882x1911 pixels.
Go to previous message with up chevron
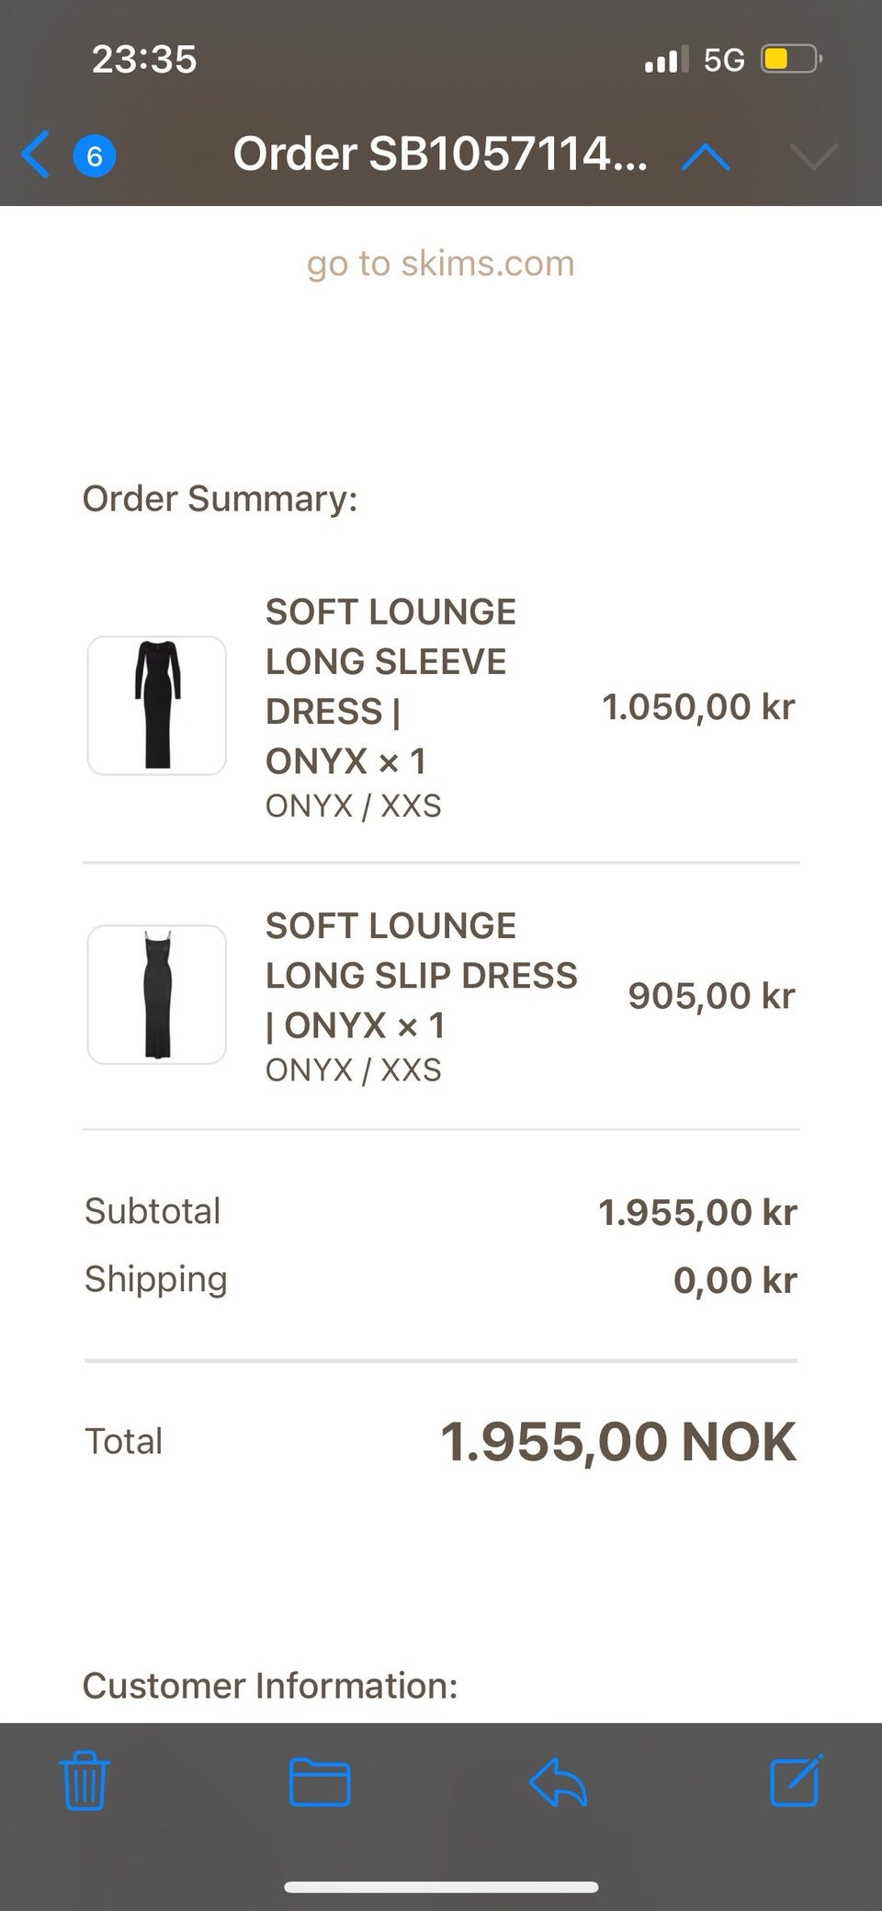[x=705, y=157]
